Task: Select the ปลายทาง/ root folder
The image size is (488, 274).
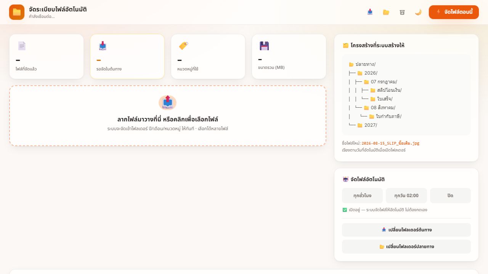Action: click(362, 64)
